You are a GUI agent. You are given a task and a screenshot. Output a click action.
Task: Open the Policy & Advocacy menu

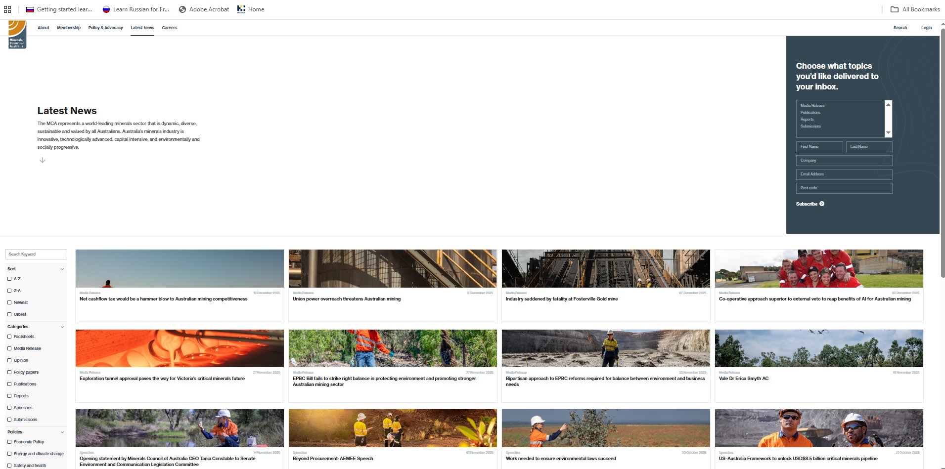(105, 28)
